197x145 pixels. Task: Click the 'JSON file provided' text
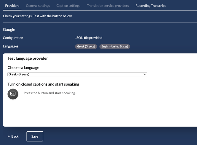(89, 38)
